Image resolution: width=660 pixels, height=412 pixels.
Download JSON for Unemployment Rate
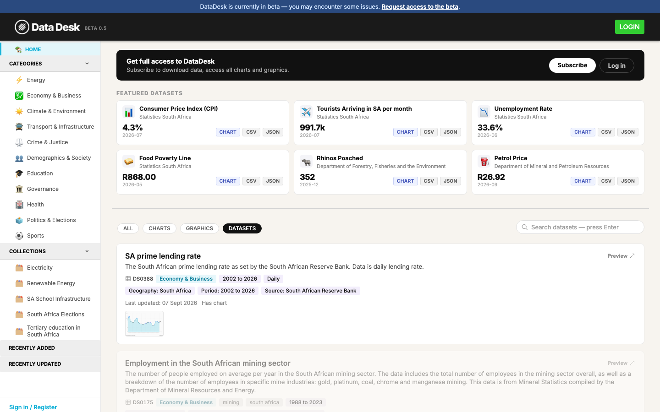(x=628, y=132)
